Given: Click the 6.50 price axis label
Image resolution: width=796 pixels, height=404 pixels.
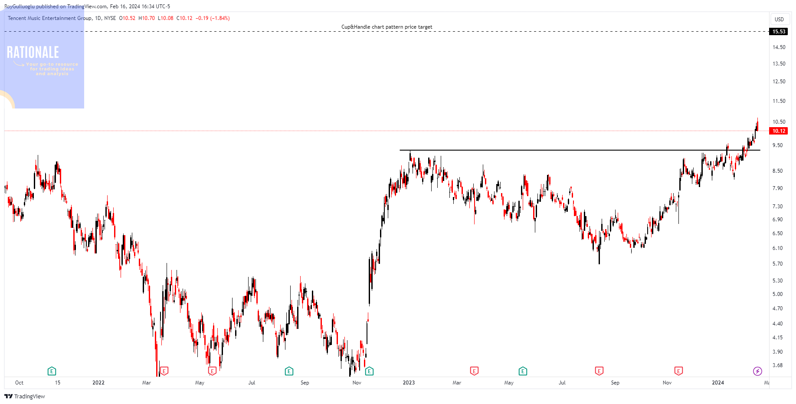Looking at the screenshot, I should coord(778,233).
